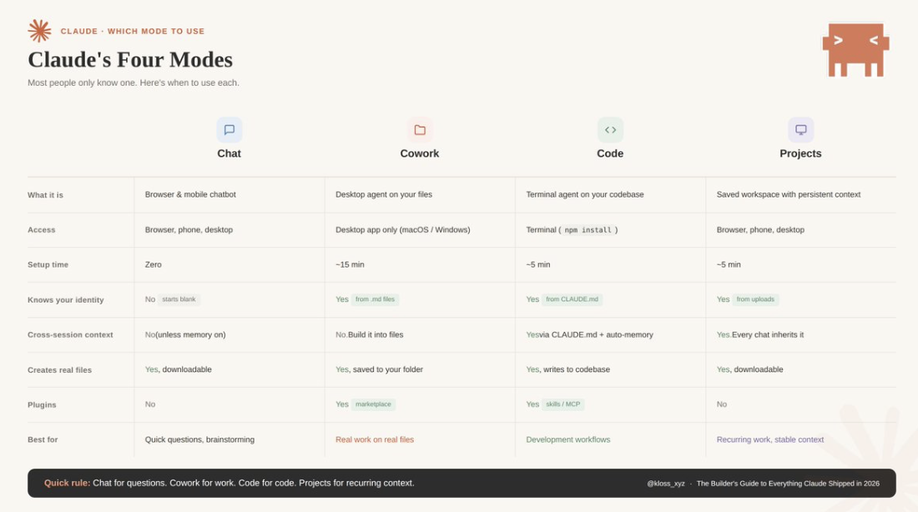Click the Cowork folder icon

420,130
